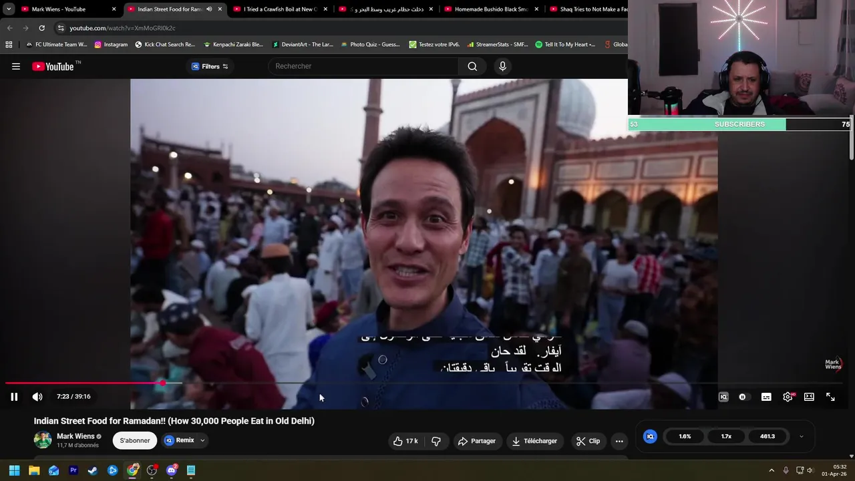Click the Télécharger download button
The image size is (855, 481).
[534, 441]
